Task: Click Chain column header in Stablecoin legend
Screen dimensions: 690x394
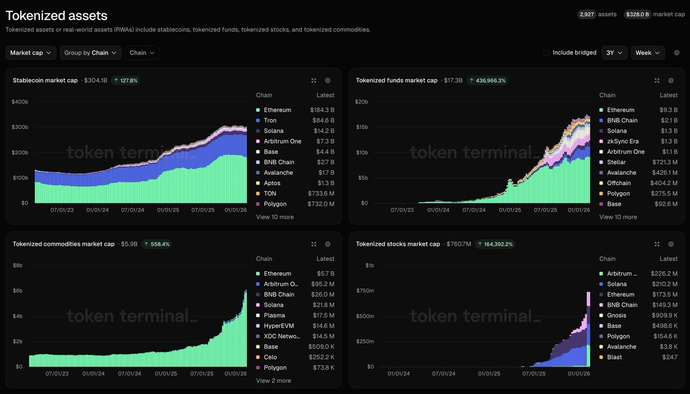Action: (264, 95)
